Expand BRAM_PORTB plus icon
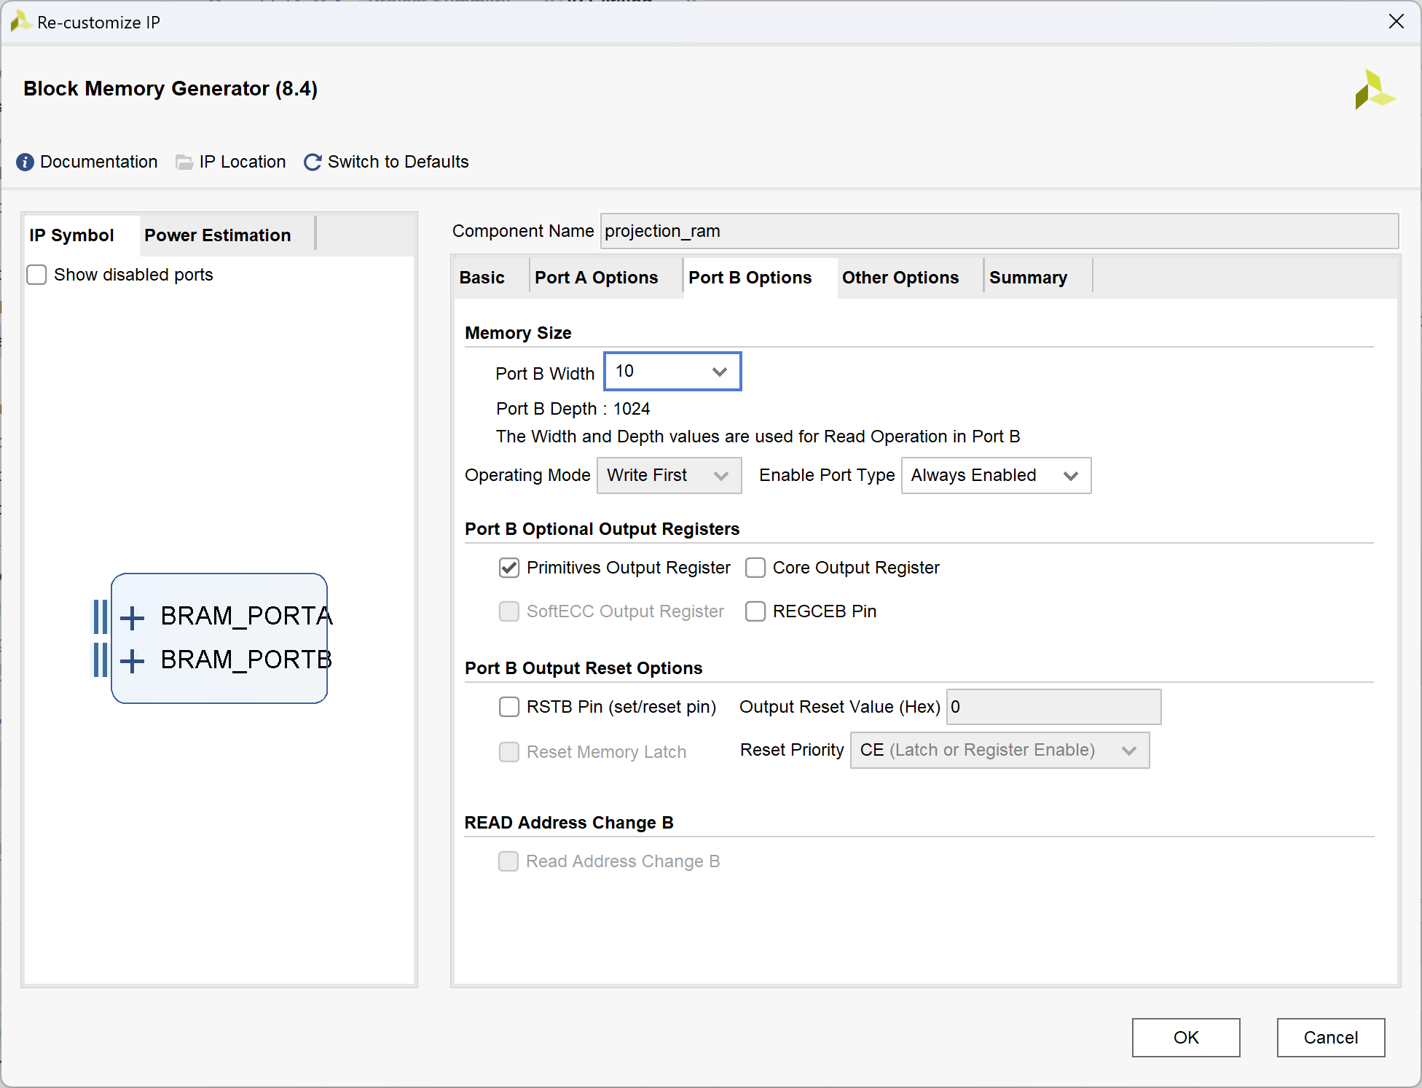This screenshot has height=1088, width=1422. (x=132, y=661)
